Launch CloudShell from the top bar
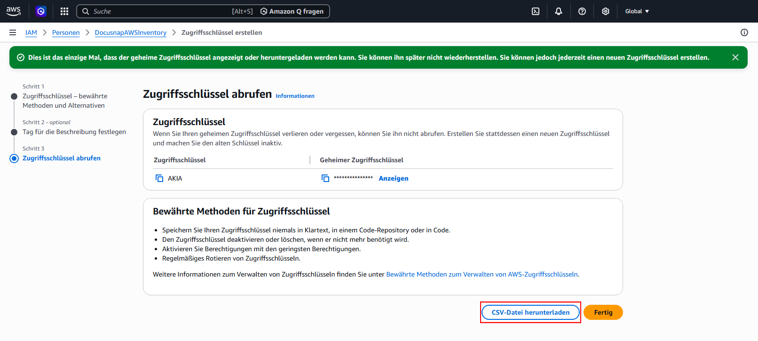758x341 pixels. (536, 11)
